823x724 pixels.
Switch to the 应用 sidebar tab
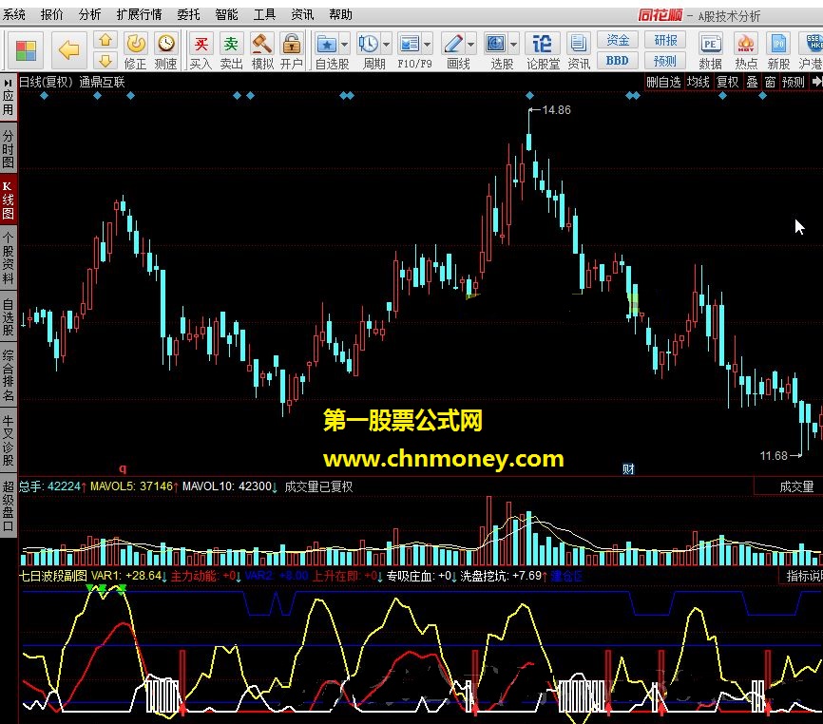[8, 97]
